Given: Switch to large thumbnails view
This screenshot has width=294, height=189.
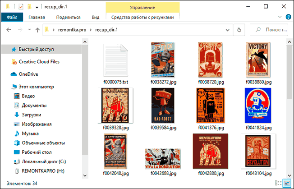Looking at the screenshot, I should tap(287, 184).
